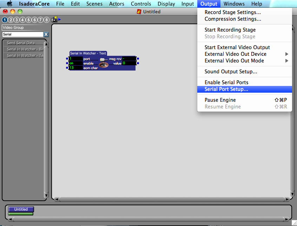Open the IsadoraCore application menu

coord(34,4)
